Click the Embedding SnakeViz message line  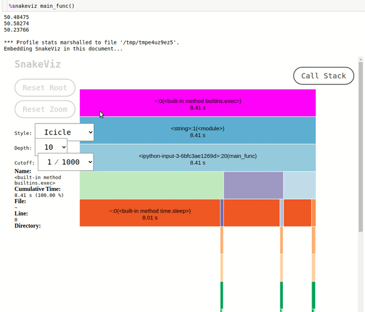point(63,49)
